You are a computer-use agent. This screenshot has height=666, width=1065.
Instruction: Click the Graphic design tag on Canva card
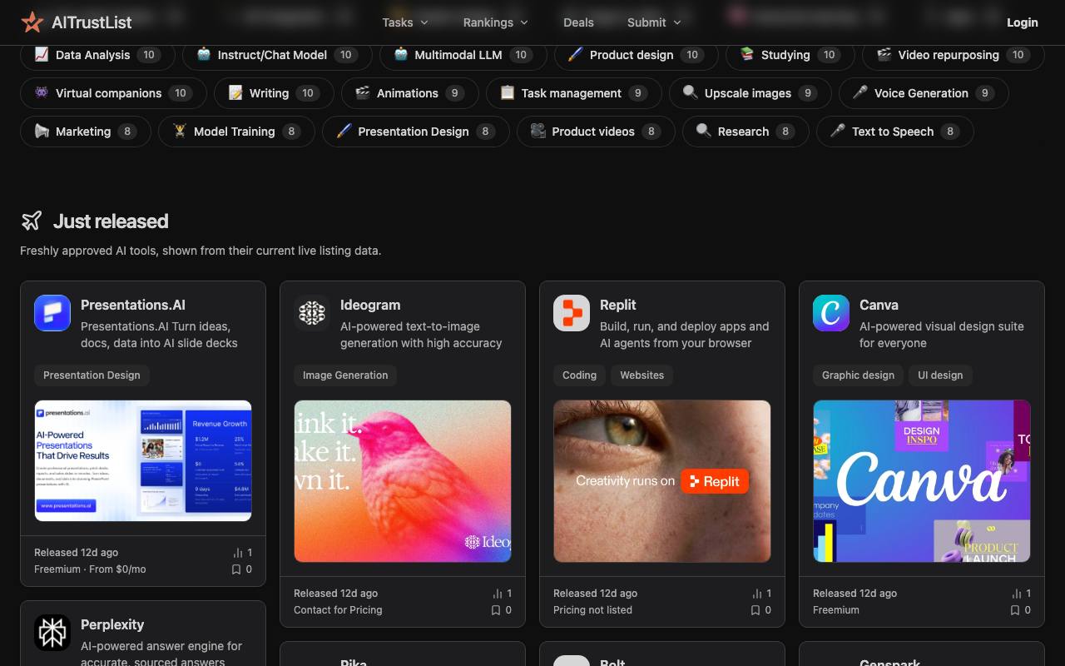(x=858, y=375)
